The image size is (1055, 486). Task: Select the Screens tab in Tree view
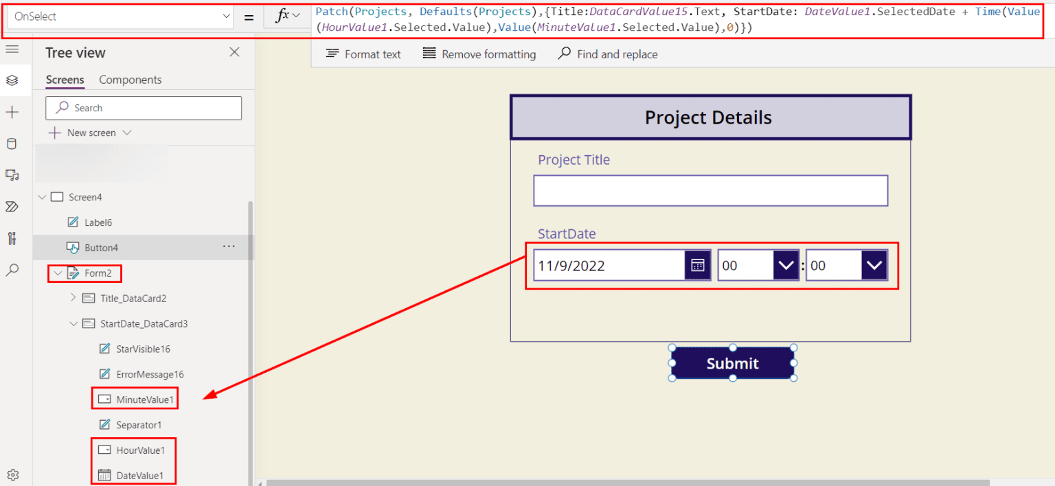coord(64,80)
